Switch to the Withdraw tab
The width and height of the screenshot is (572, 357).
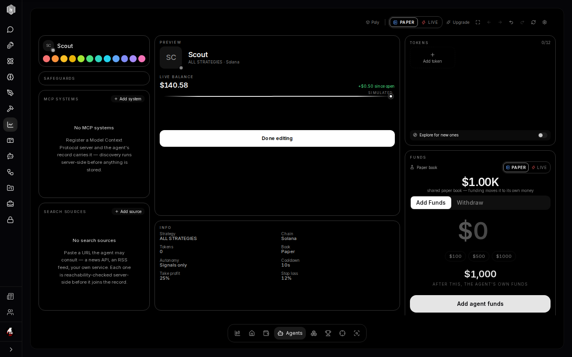470,203
